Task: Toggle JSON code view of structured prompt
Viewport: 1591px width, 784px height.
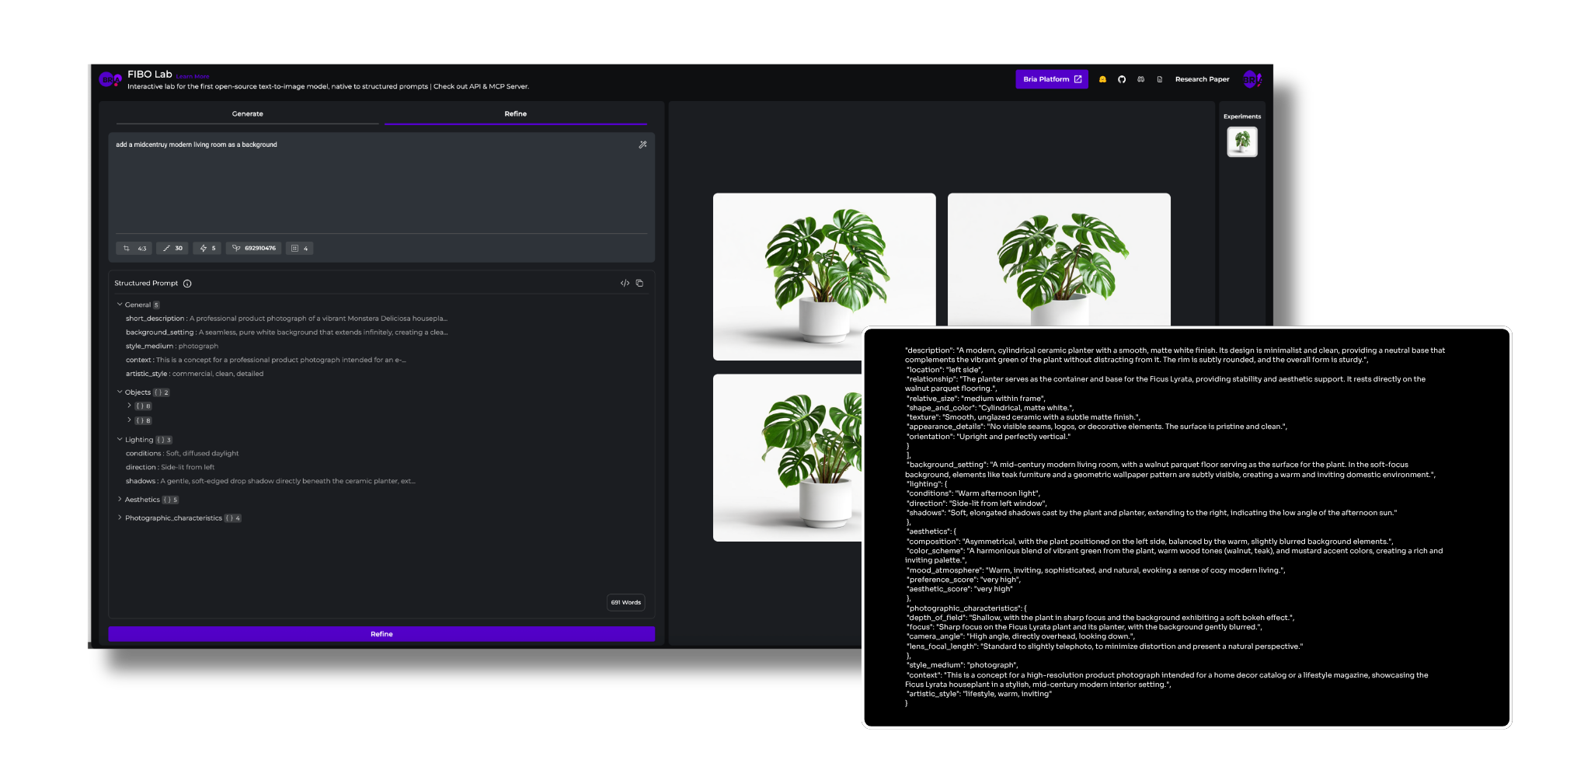Action: [x=625, y=284]
